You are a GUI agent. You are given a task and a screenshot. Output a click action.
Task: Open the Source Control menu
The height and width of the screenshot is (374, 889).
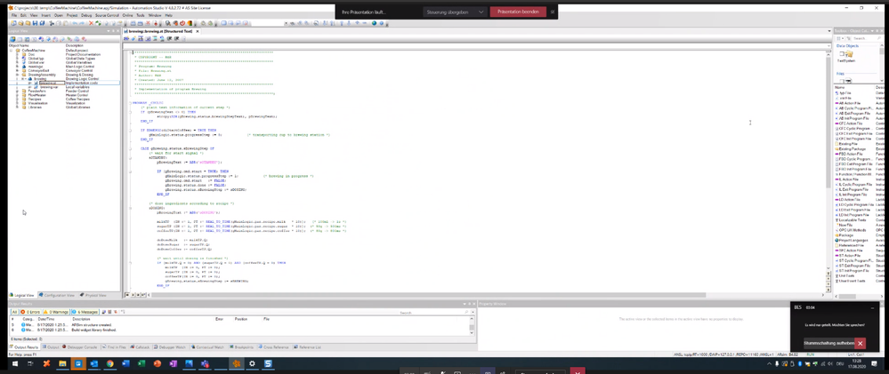[107, 15]
